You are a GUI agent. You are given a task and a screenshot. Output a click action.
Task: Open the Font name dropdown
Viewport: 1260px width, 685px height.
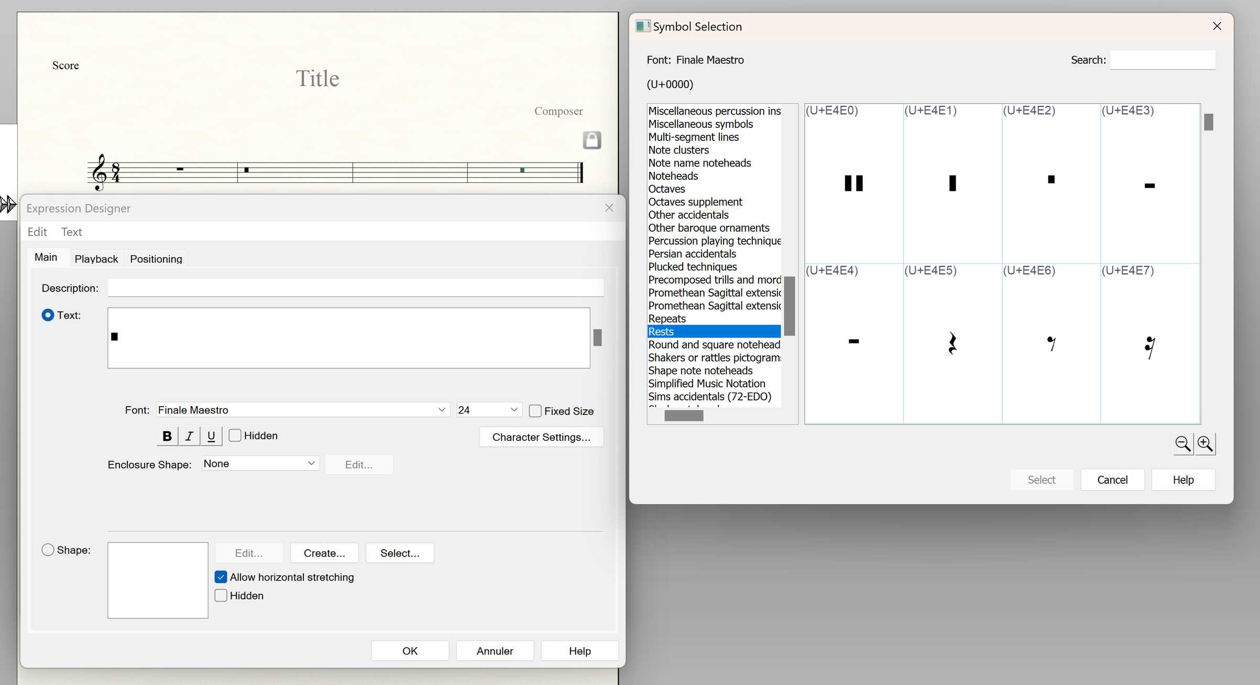[x=441, y=410]
